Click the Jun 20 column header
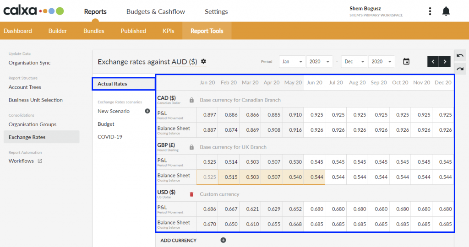The image size is (469, 247). (x=314, y=82)
